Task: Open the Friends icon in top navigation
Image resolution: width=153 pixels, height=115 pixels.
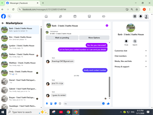Action: pos(61,16)
